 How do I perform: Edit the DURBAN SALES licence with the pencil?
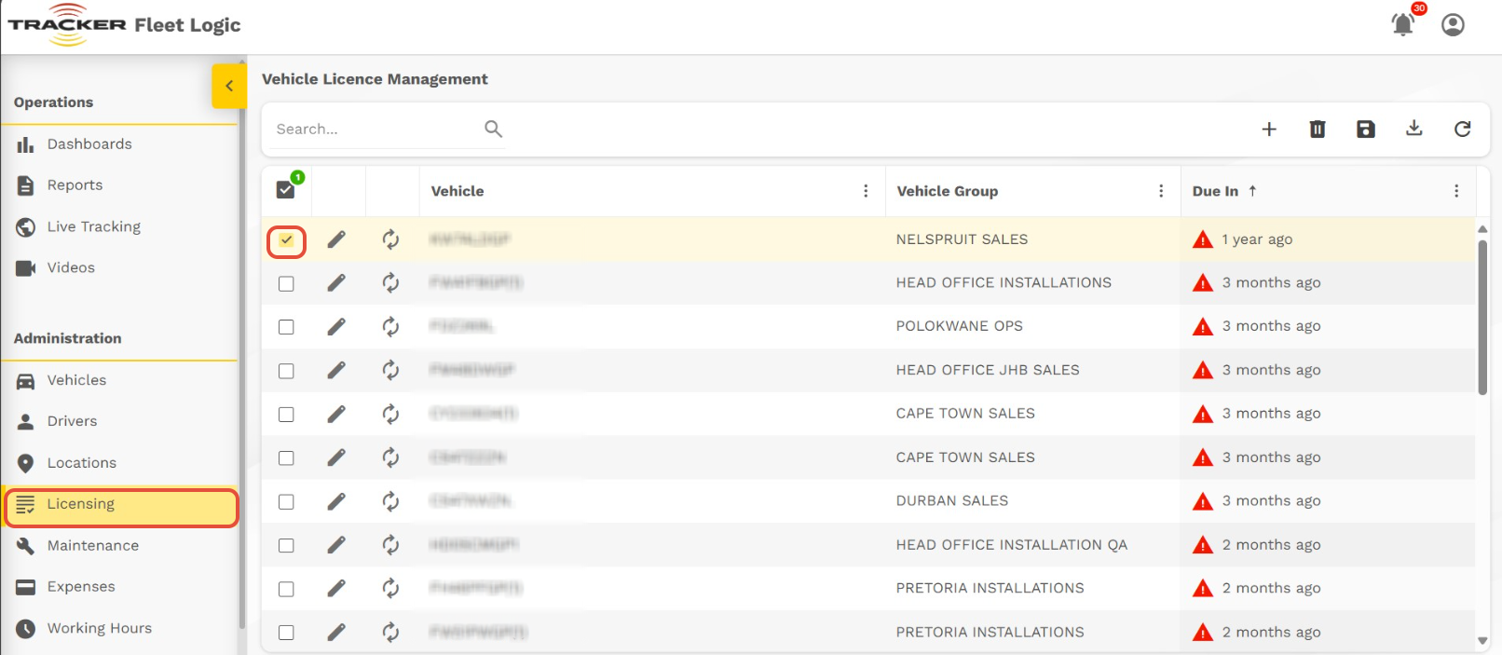click(x=336, y=500)
